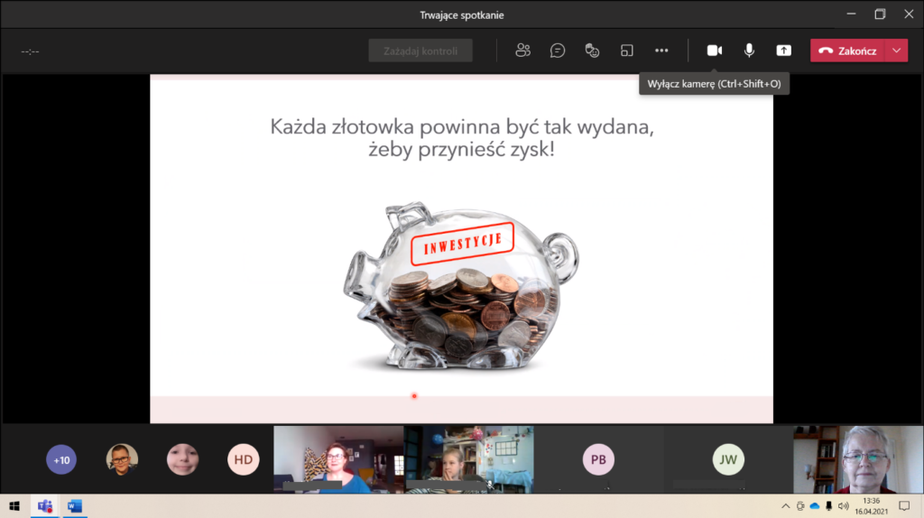This screenshot has width=924, height=518.
Task: Open the +10 more participants bubble
Action: [61, 459]
